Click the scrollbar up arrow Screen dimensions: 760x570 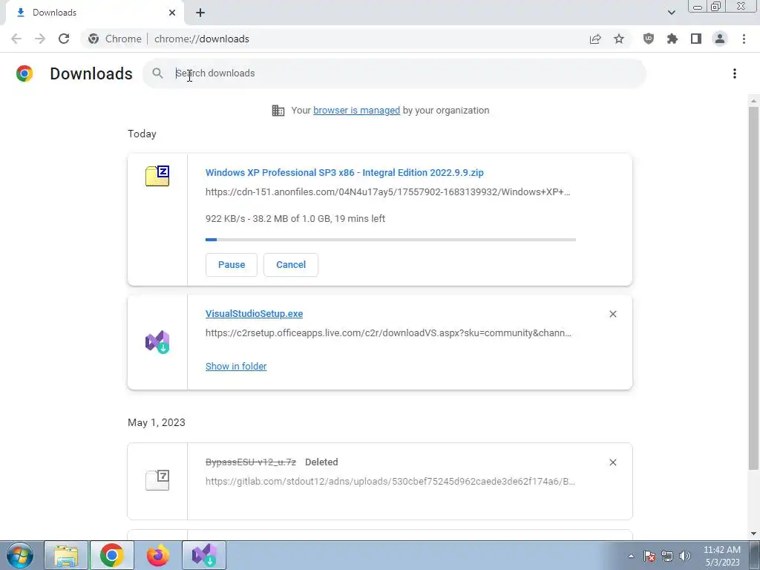coord(753,101)
